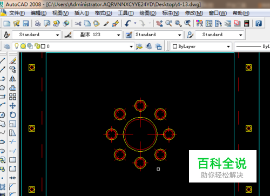
Task: Undo the last action with the Undo arrow
Action: point(128,23)
